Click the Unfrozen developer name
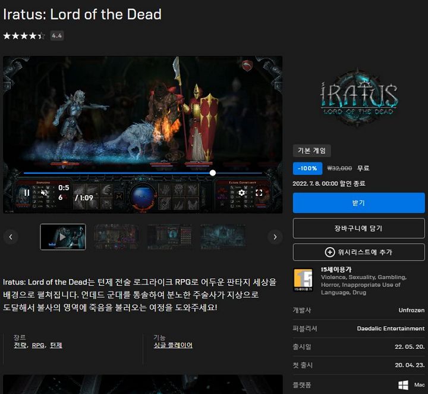The image size is (428, 394). (411, 310)
